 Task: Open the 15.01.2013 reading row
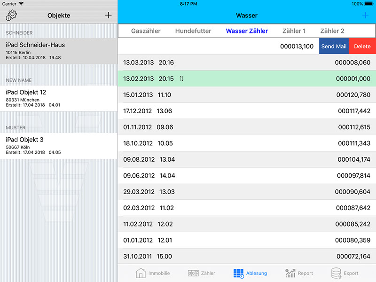[246, 95]
